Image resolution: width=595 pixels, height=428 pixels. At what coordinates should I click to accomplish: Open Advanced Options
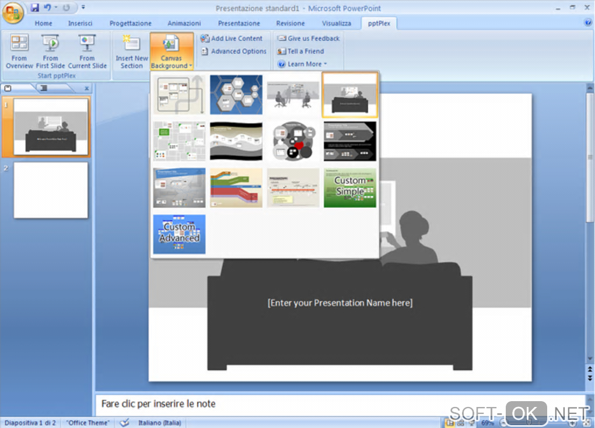tap(234, 51)
